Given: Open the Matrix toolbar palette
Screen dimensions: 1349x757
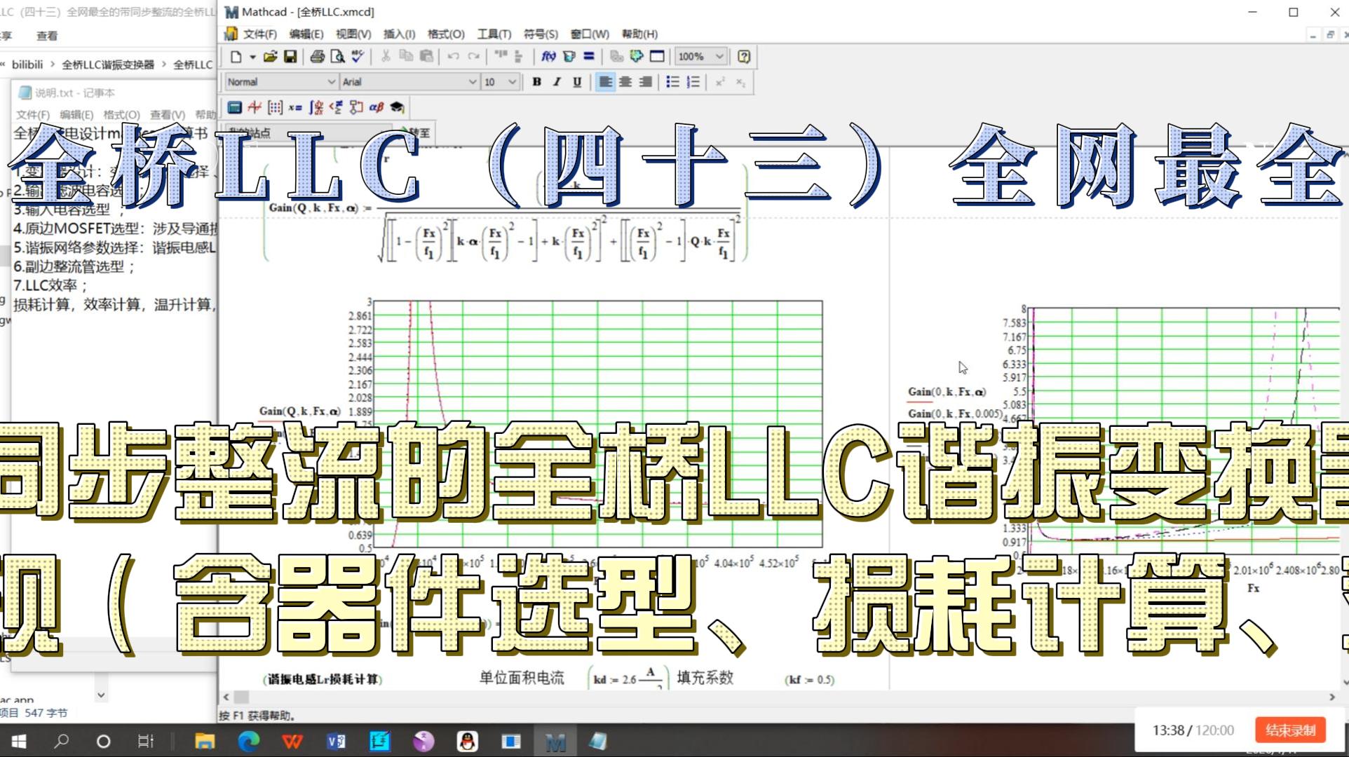Looking at the screenshot, I should click(275, 107).
